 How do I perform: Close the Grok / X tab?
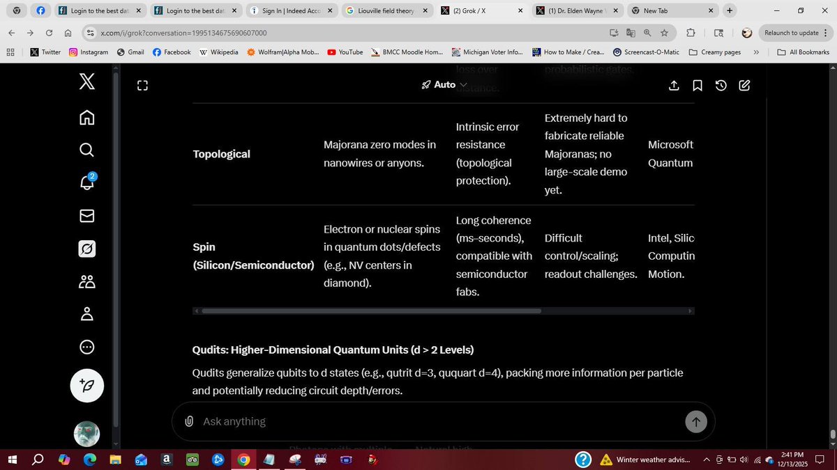520,11
